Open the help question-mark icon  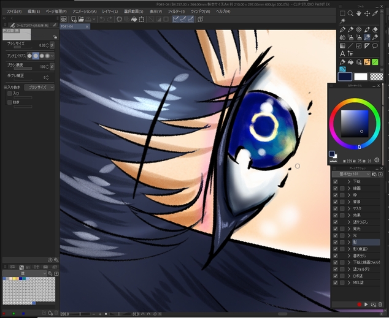click(201, 19)
